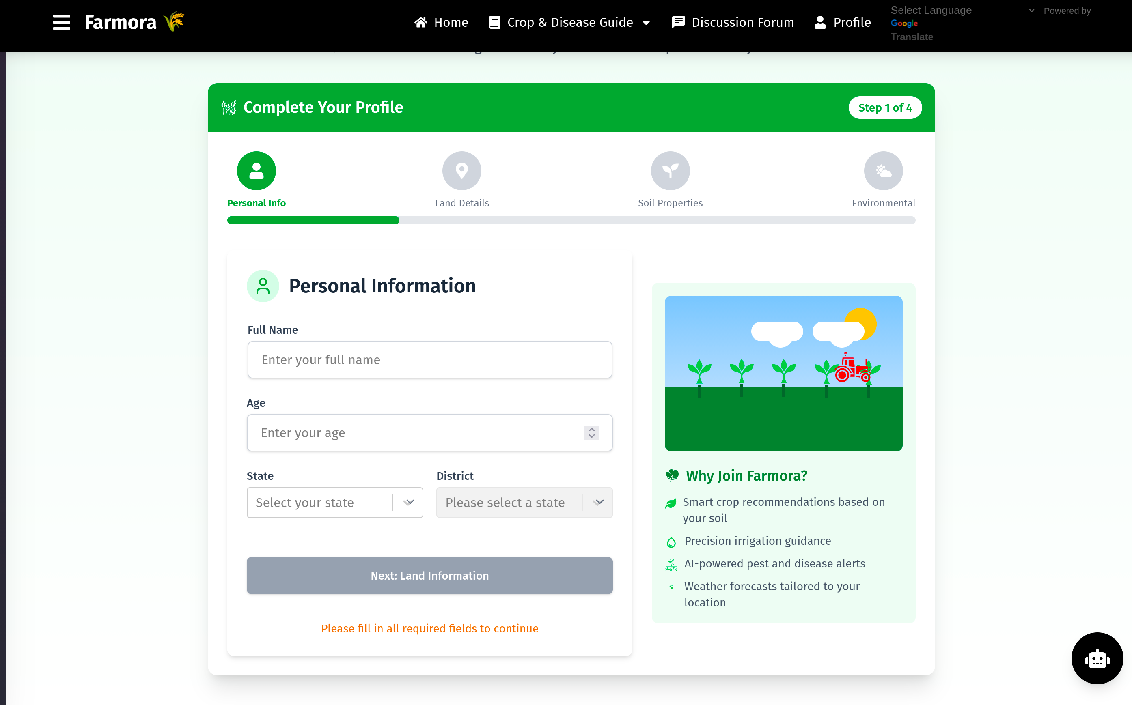Select the Soil Properties seedling icon

[x=670, y=171]
